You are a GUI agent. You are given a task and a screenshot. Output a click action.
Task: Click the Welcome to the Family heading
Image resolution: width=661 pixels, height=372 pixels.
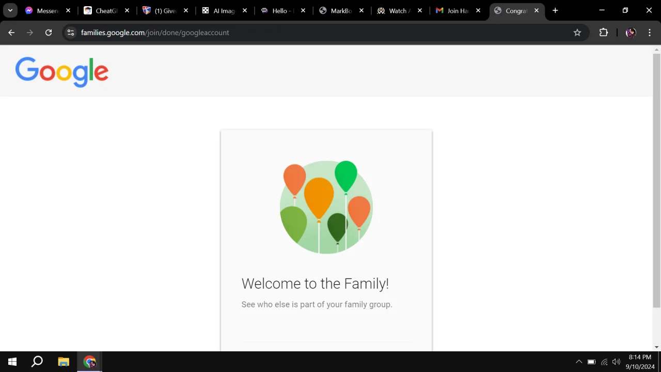[315, 284]
